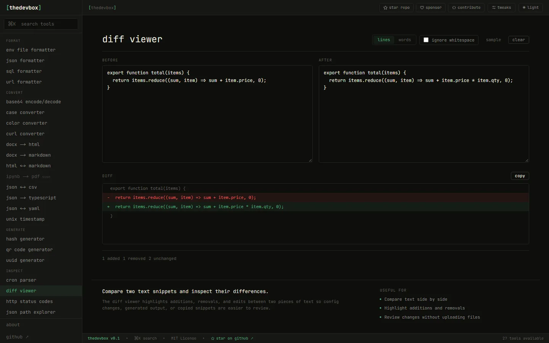Open the tweaks settings button
The width and height of the screenshot is (549, 343).
point(502,8)
